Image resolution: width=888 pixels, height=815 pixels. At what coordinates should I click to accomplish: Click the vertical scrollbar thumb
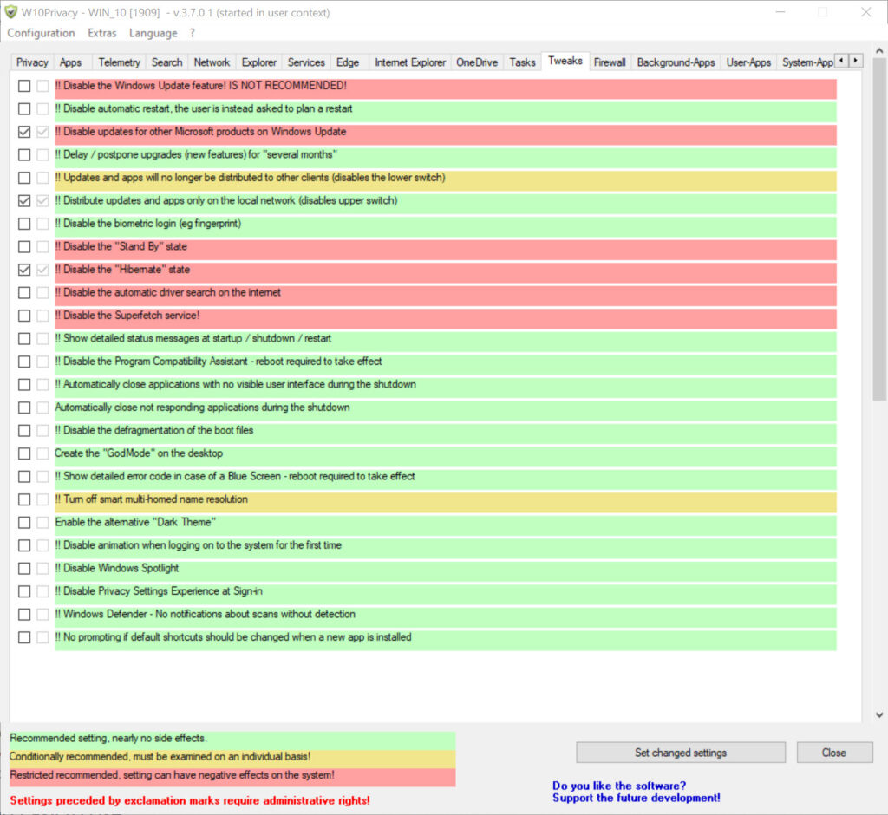click(879, 230)
